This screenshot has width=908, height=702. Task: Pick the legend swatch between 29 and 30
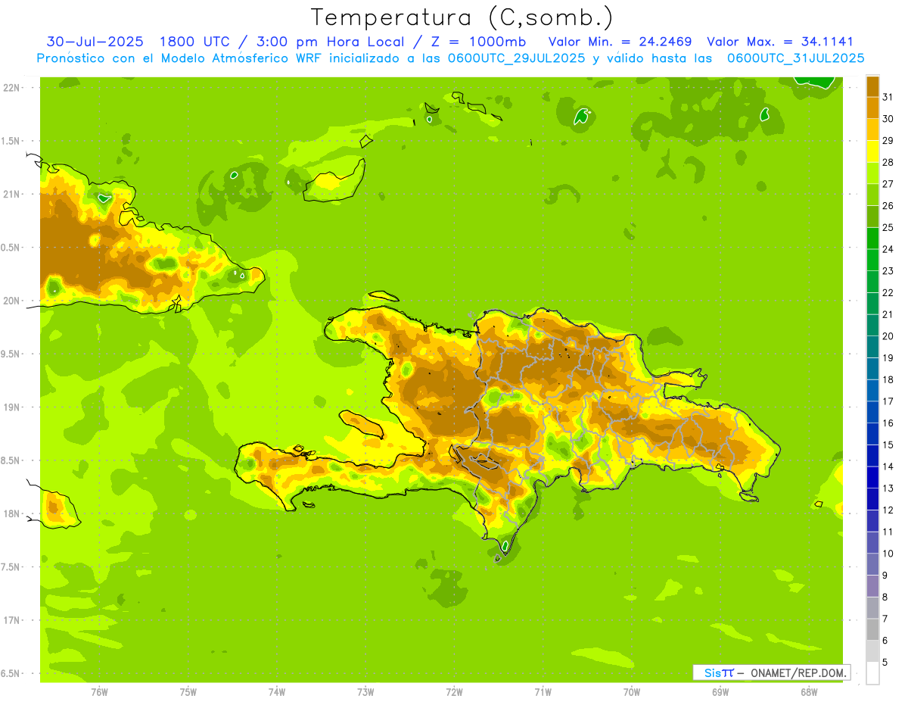(x=872, y=129)
